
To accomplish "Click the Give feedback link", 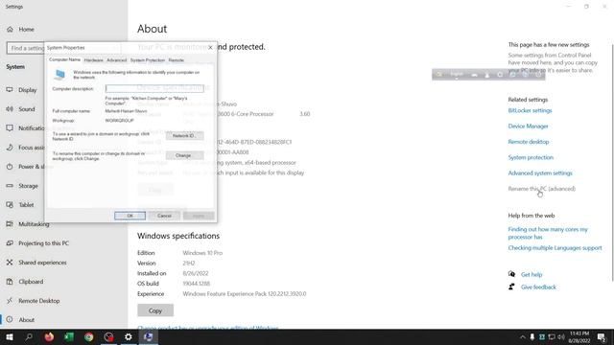I will coord(538,287).
